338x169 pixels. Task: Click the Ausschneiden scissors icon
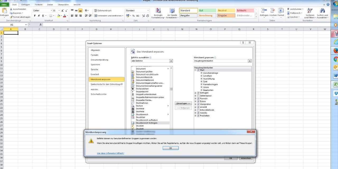coord(11,9)
